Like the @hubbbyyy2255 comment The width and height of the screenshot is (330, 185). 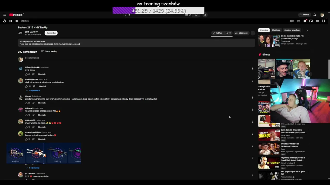(x=26, y=86)
